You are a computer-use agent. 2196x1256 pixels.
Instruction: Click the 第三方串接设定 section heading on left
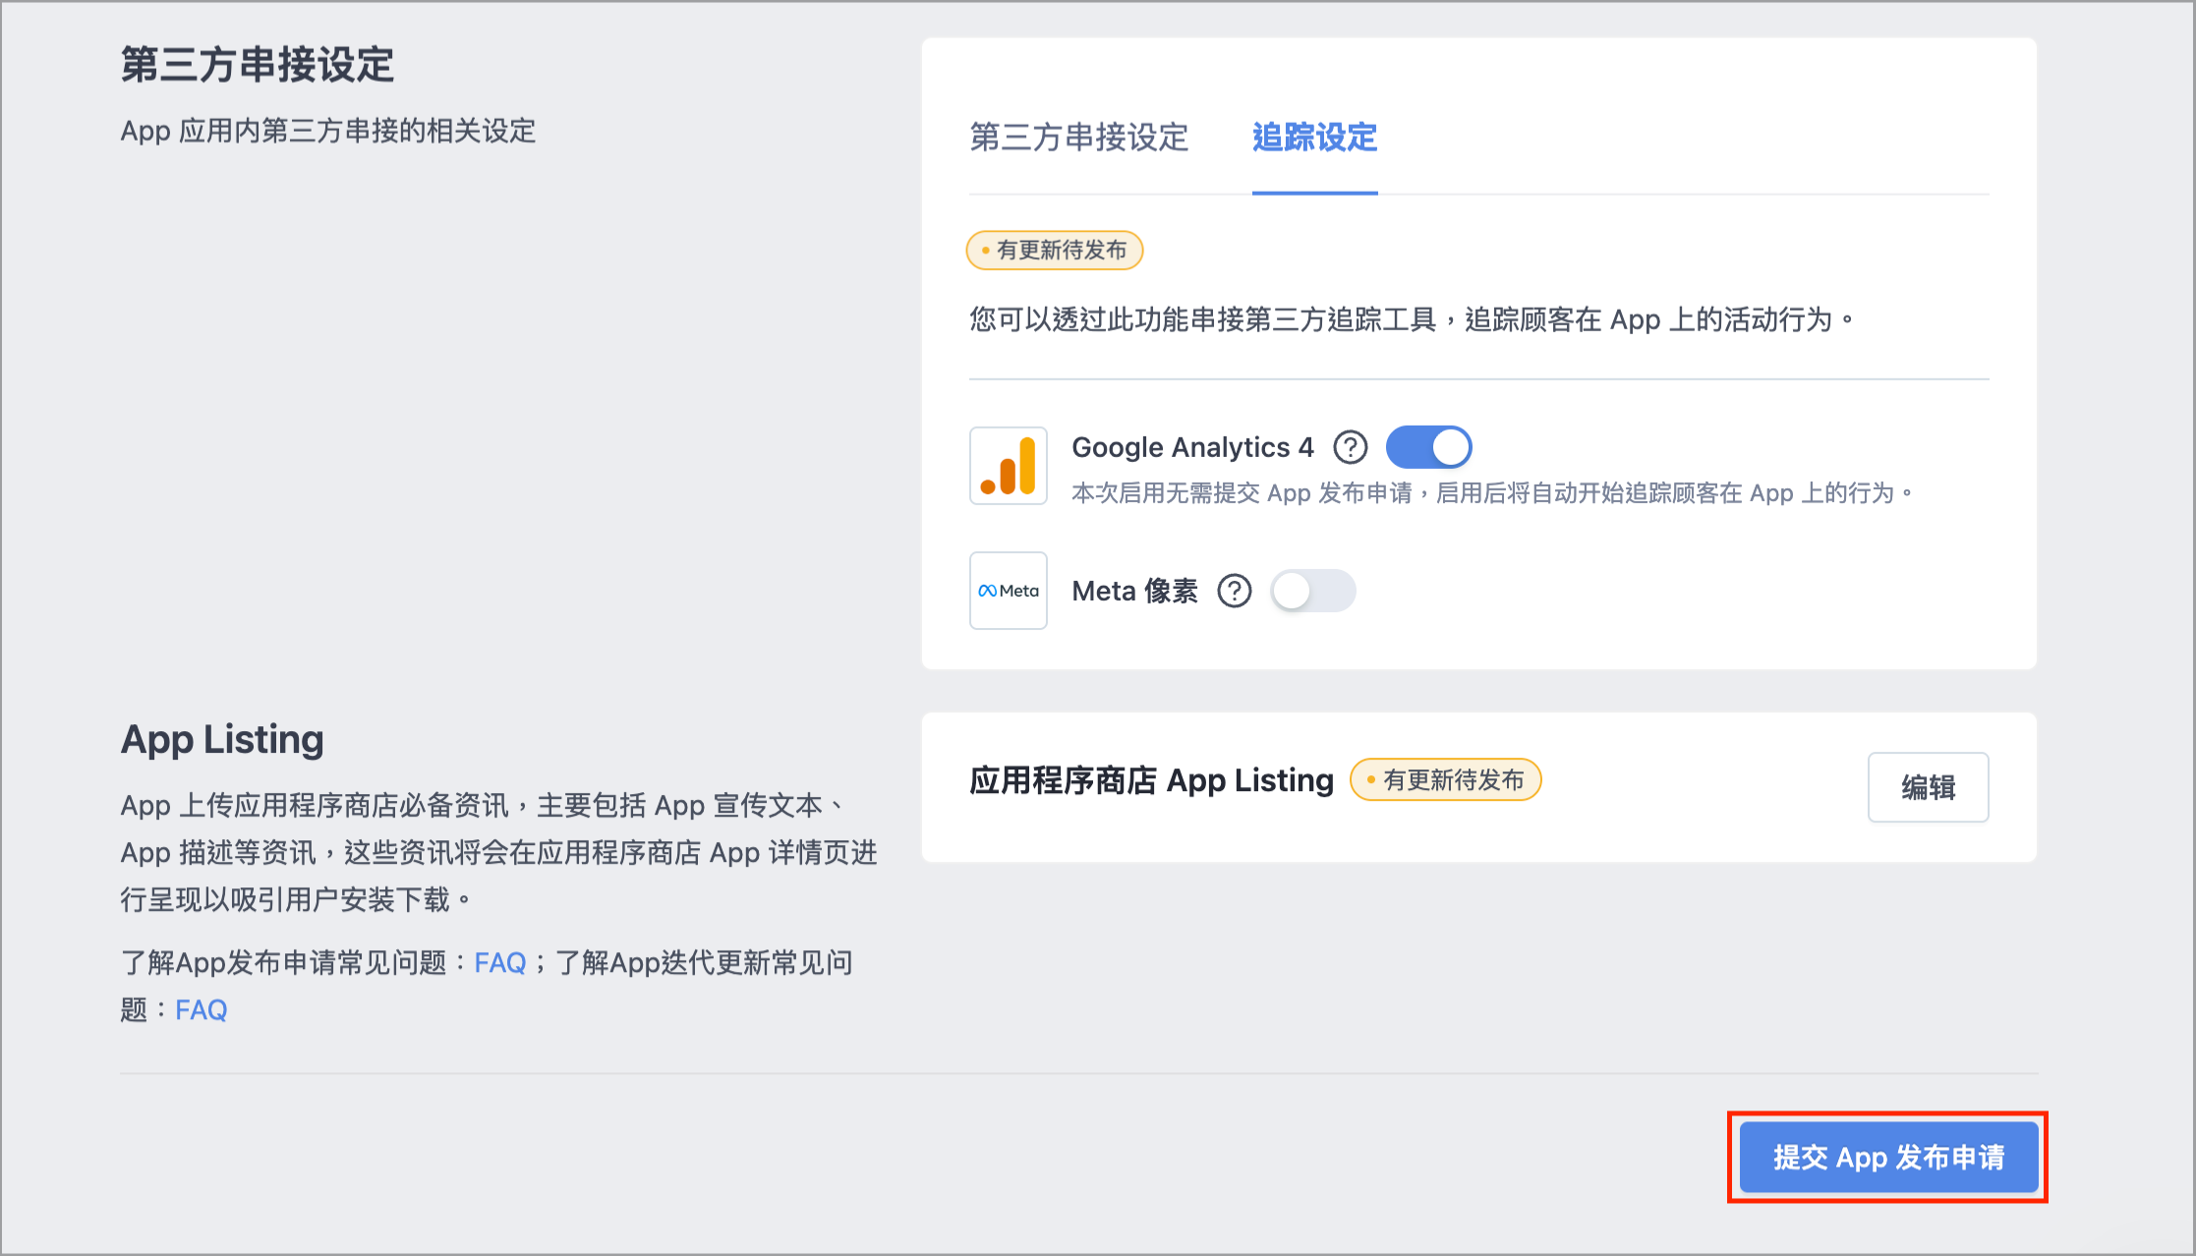pos(258,65)
